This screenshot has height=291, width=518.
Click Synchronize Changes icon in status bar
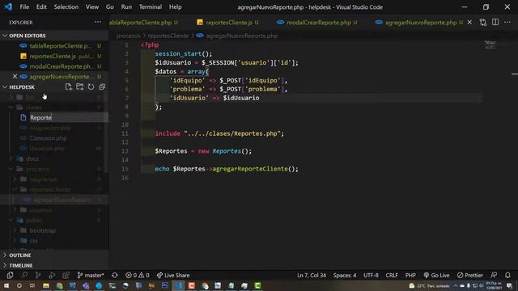(115, 275)
